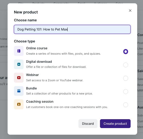Click the Webinar title text
Viewport: 143px width, 139px height.
click(x=32, y=75)
